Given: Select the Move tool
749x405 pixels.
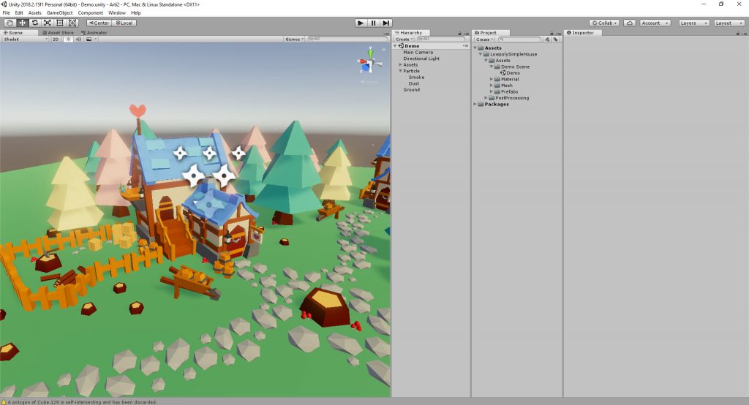Looking at the screenshot, I should click(x=22, y=23).
